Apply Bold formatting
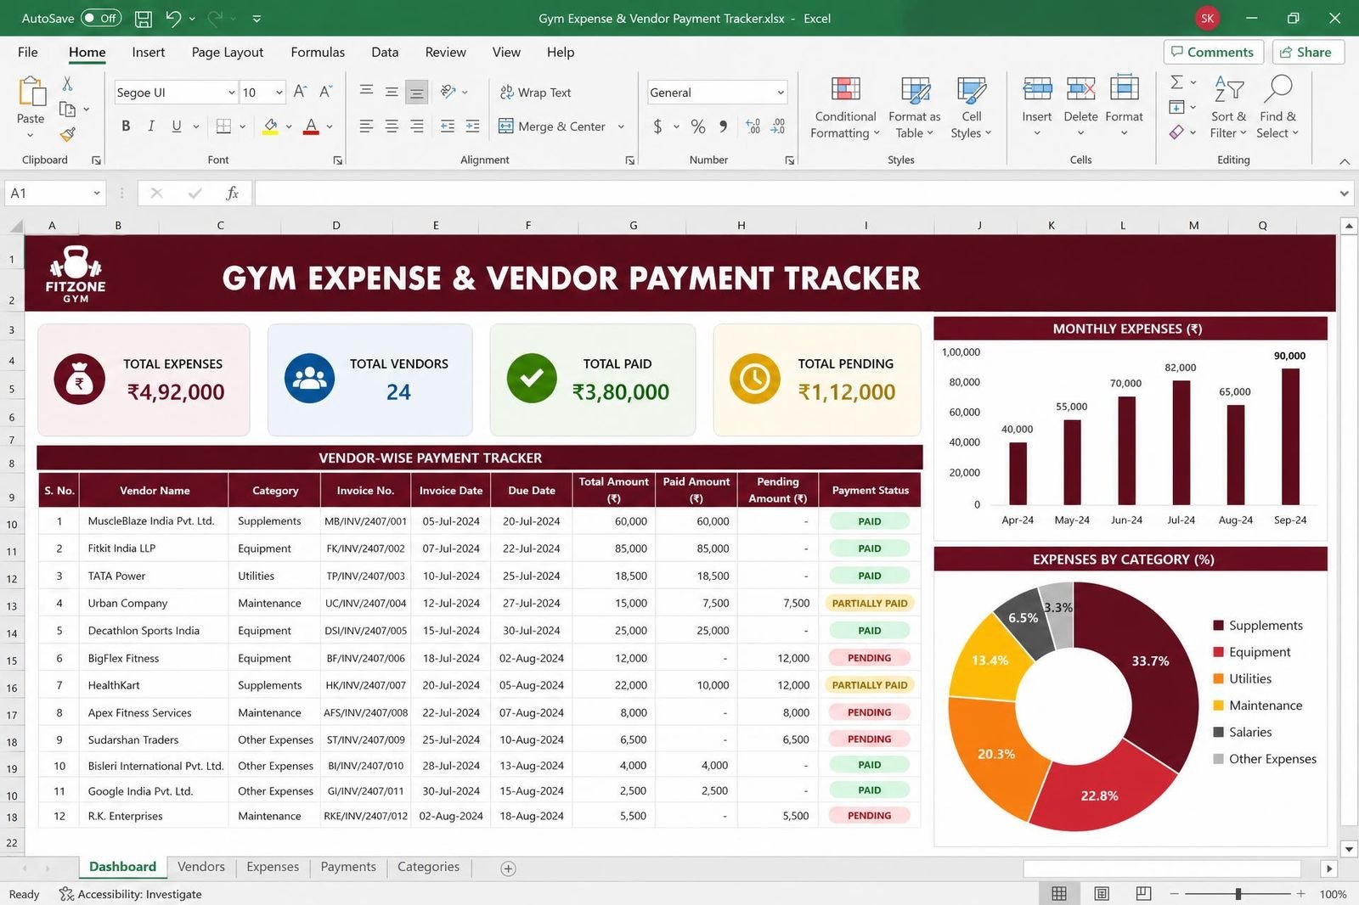 tap(126, 126)
